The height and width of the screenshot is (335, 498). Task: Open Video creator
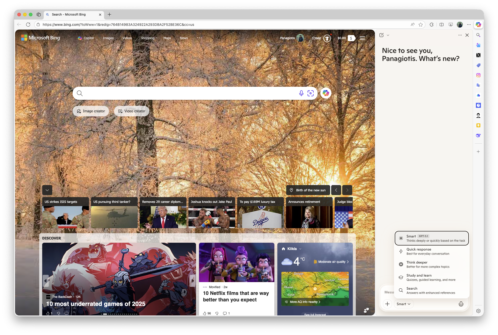tap(131, 111)
